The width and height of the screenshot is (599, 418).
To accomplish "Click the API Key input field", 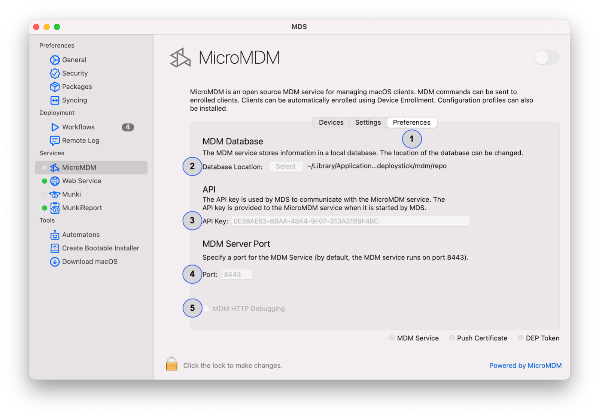I will pos(350,221).
